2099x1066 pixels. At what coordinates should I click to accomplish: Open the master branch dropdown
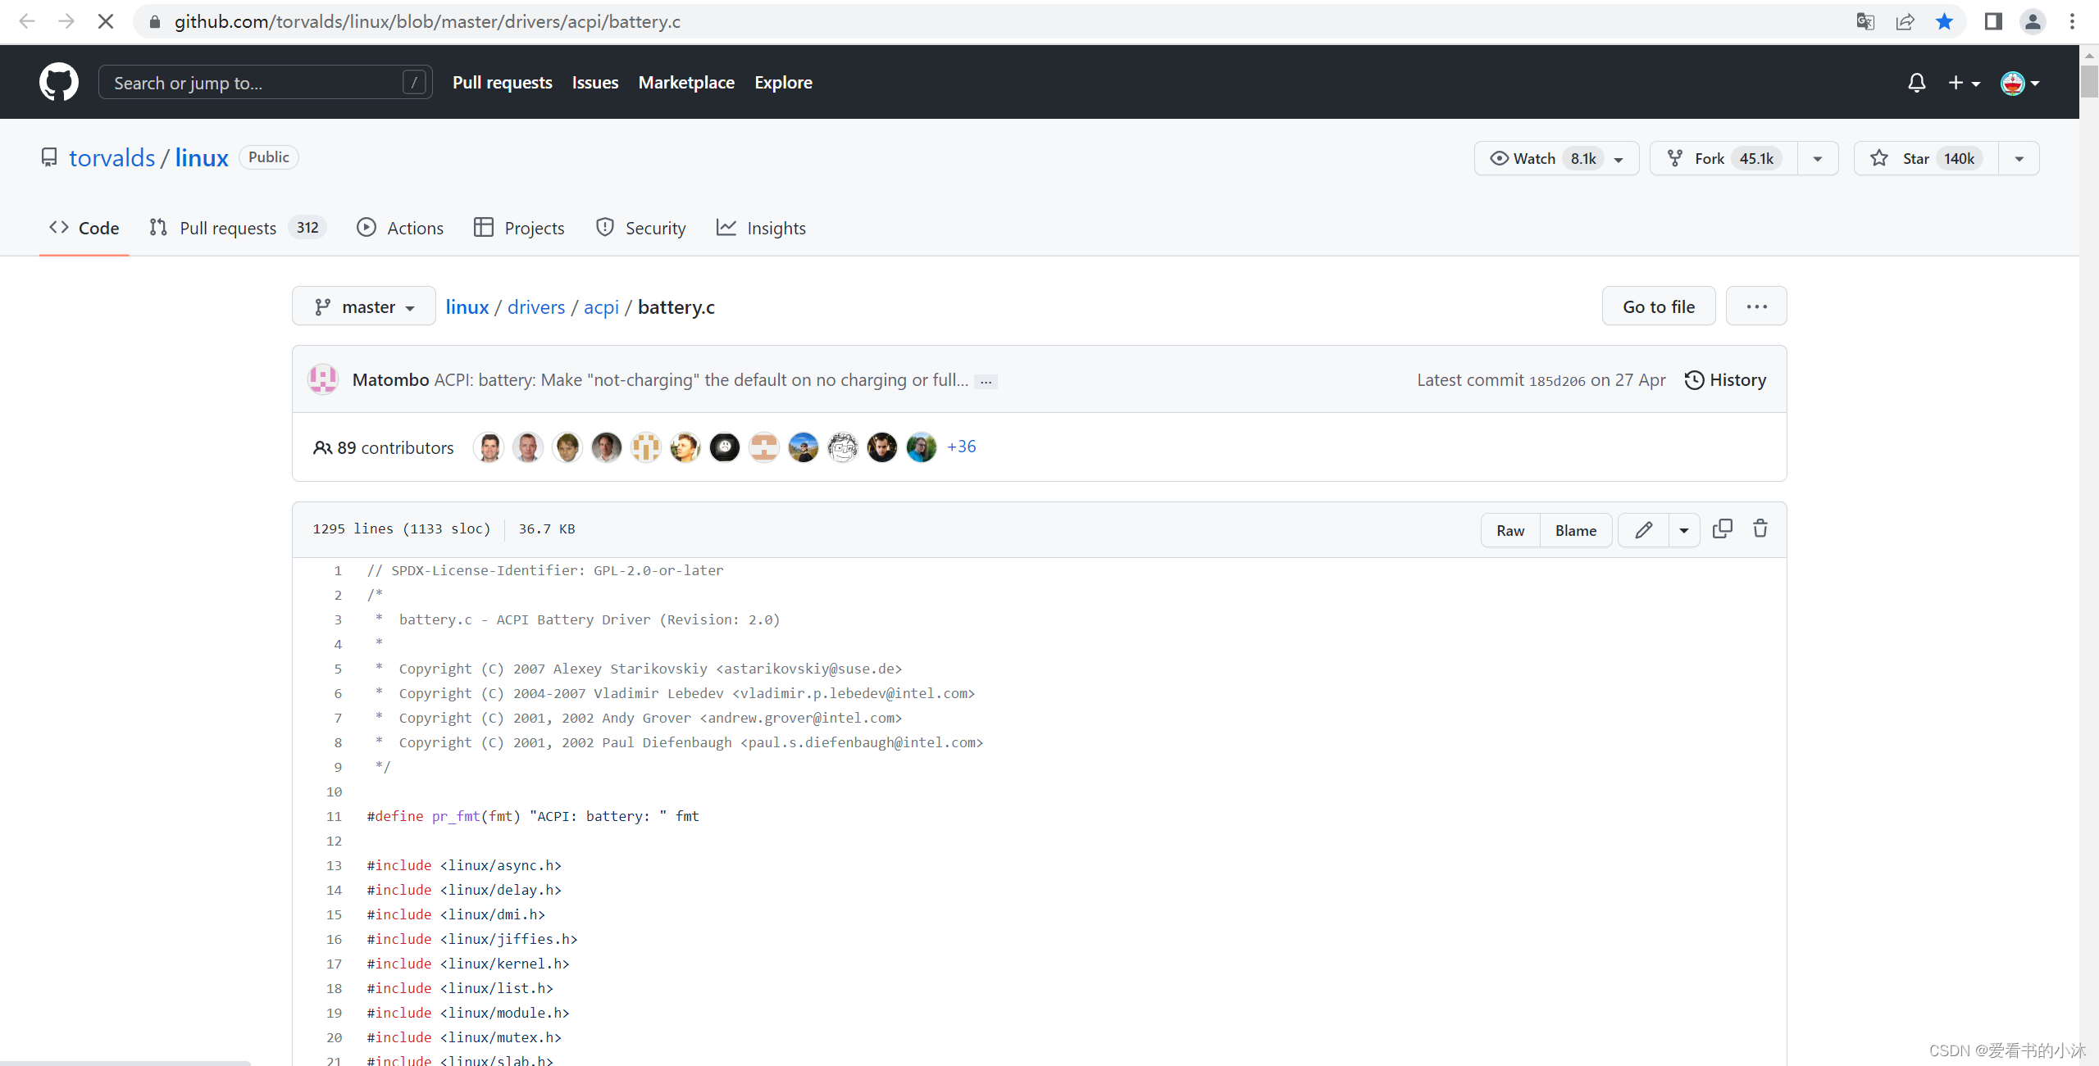[x=364, y=306]
